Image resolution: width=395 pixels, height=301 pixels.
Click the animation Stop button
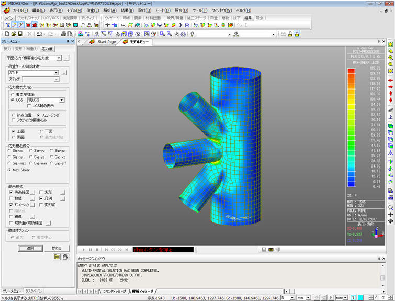click(x=97, y=250)
